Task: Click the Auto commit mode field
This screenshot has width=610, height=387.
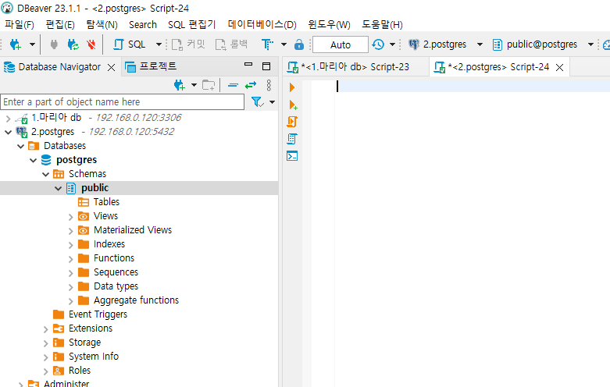Action: coord(341,44)
